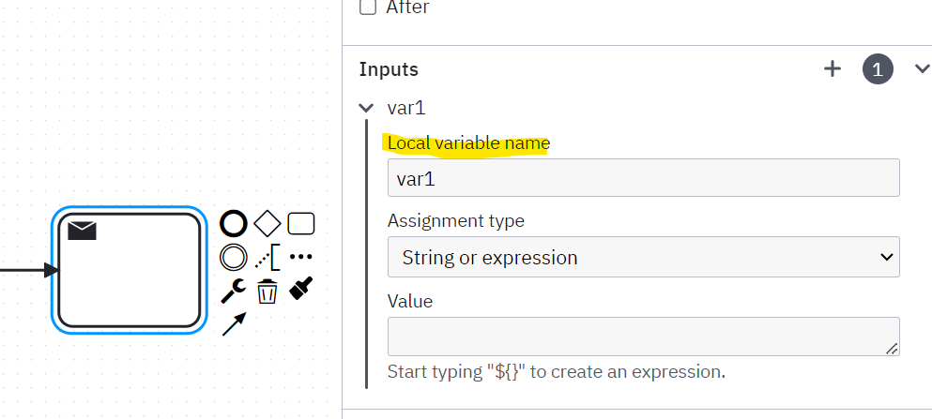Collapse the var1 input entry
The image size is (932, 419).
point(366,108)
